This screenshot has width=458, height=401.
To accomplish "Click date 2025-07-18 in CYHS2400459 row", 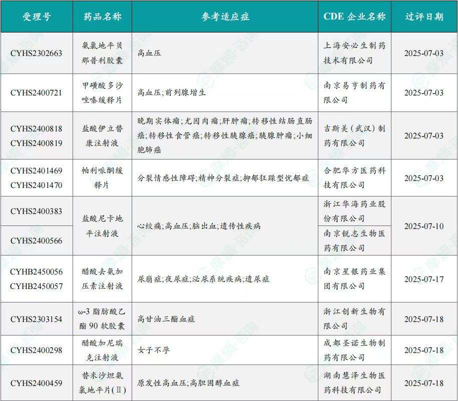I will (424, 383).
